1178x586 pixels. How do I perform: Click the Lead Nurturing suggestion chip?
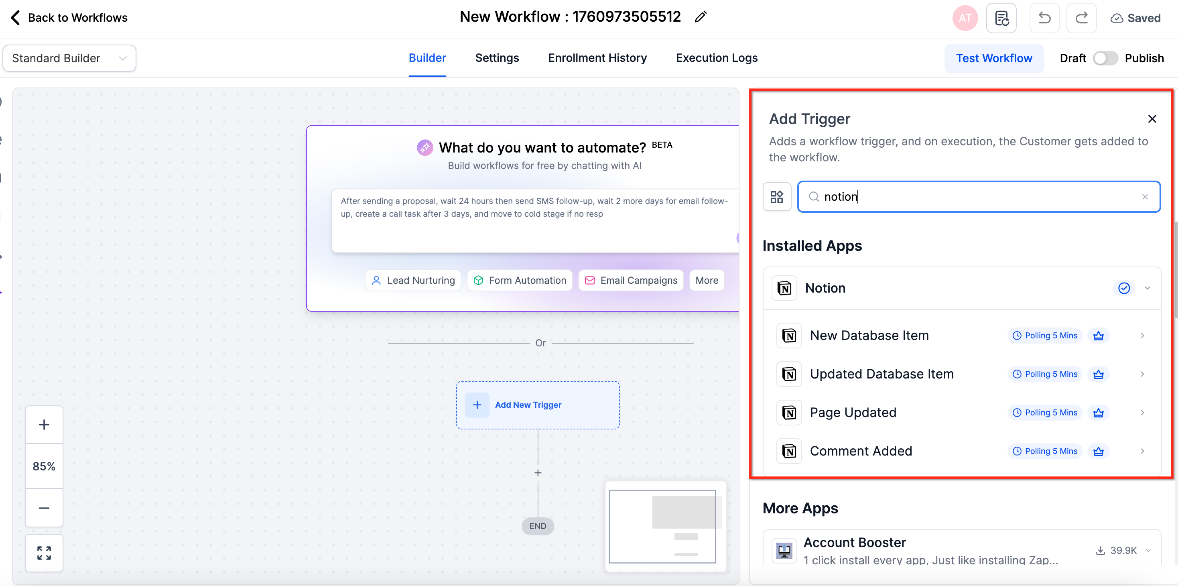click(x=413, y=281)
